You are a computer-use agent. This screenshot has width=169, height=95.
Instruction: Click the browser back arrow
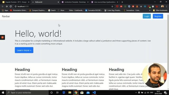[x=3, y=6]
